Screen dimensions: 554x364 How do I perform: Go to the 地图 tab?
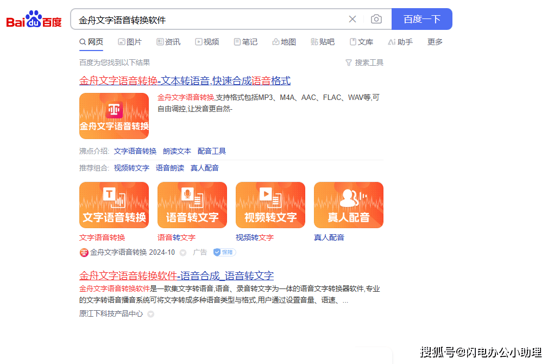[284, 42]
